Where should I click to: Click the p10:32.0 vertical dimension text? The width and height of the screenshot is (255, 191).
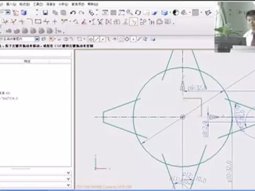[229, 171]
